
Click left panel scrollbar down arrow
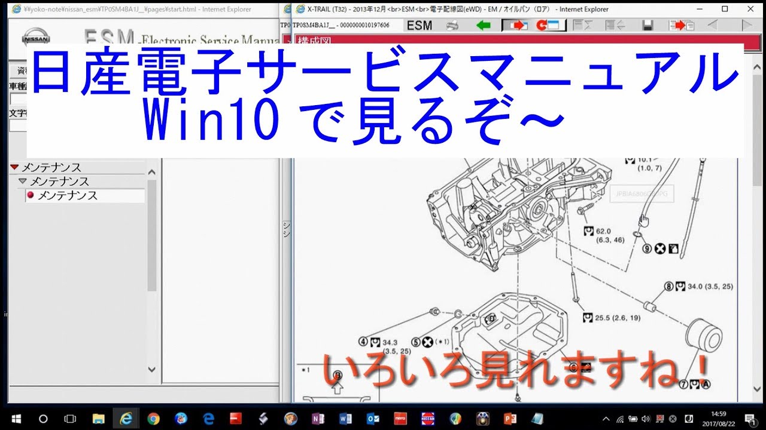[151, 370]
